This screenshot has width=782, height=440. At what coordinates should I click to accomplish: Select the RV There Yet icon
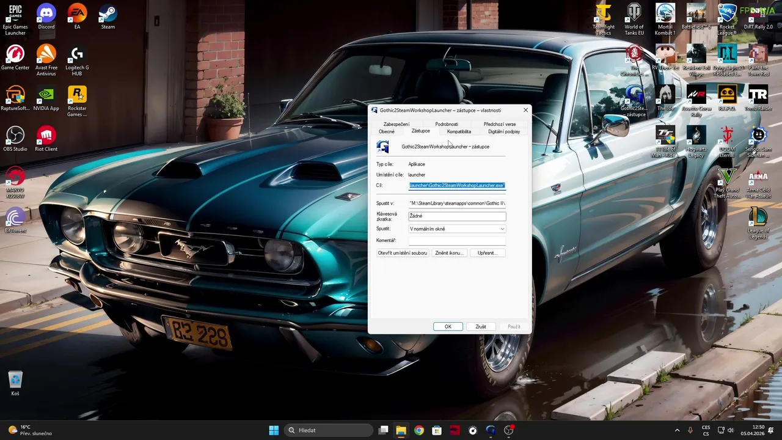click(665, 58)
